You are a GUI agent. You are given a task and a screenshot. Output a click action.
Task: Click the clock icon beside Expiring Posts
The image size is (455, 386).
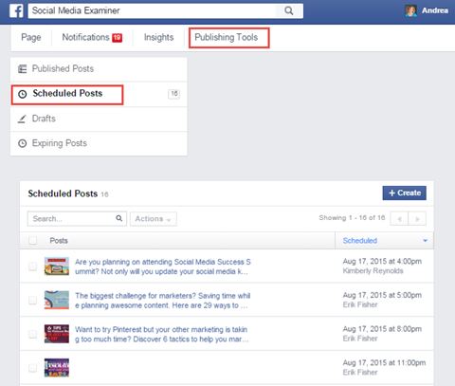point(22,143)
